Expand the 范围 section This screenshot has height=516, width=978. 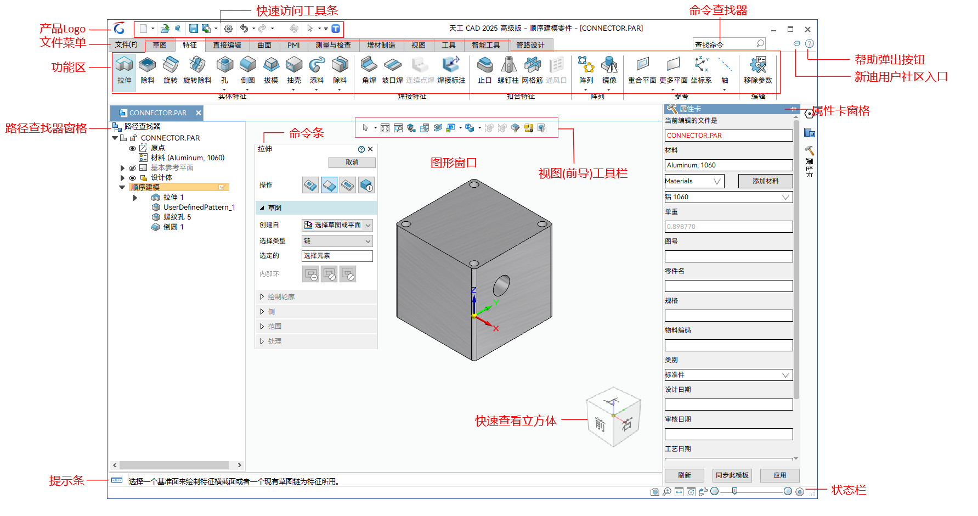(x=316, y=327)
